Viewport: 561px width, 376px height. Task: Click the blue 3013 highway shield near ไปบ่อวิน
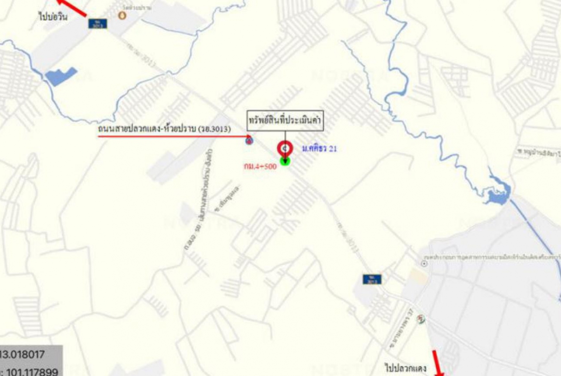pyautogui.click(x=98, y=23)
